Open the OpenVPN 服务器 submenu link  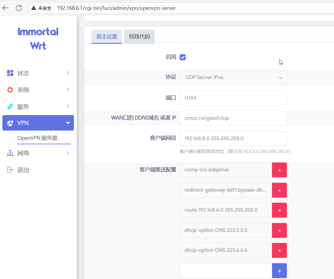point(37,138)
